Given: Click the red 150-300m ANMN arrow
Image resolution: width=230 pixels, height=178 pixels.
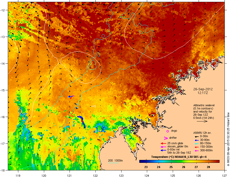Looking at the screenshot, I should pos(196,147).
